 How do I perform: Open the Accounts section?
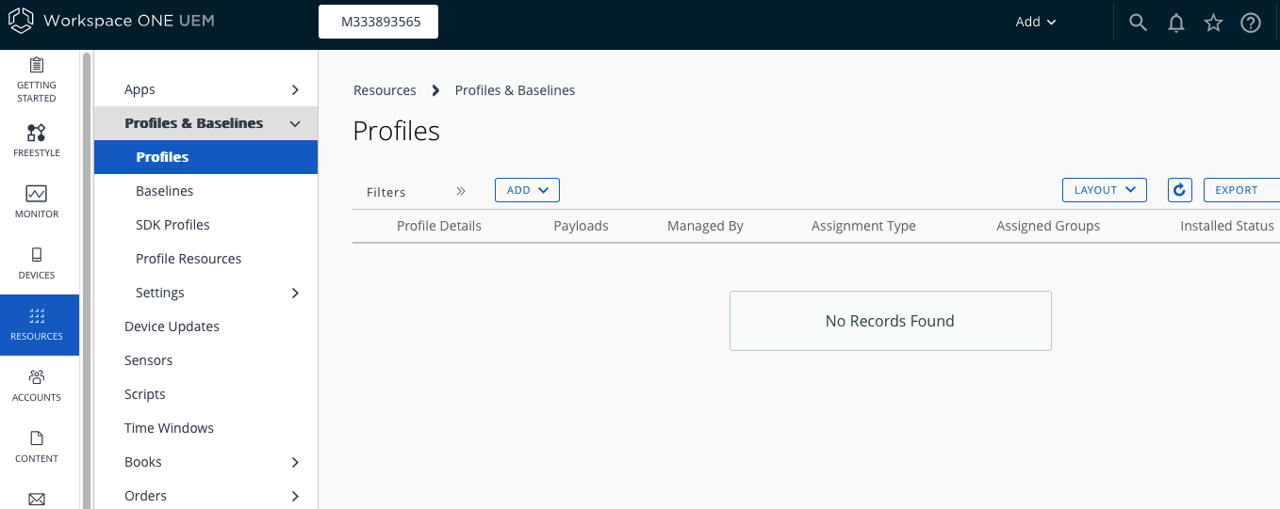click(x=37, y=385)
